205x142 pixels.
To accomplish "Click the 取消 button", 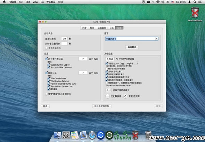I will [x=158, y=106].
